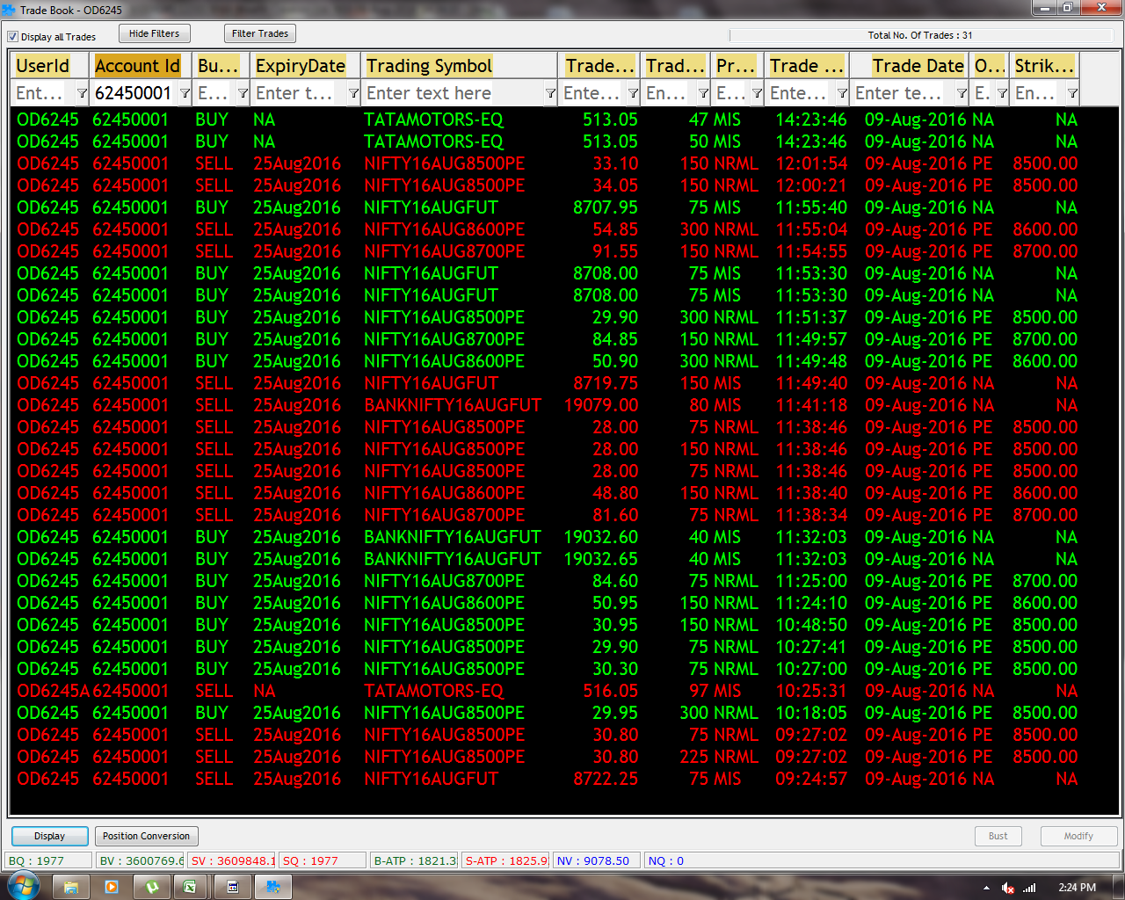Screen dimensions: 1125x900
Task: Click the Account Id filter funnel icon
Action: pyautogui.click(x=185, y=93)
